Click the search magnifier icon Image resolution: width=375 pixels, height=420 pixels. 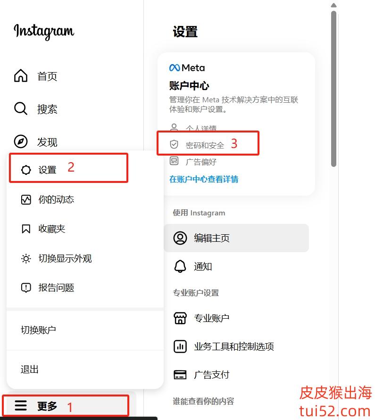coord(21,108)
